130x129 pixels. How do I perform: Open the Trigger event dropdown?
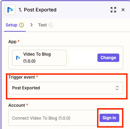coord(66,88)
